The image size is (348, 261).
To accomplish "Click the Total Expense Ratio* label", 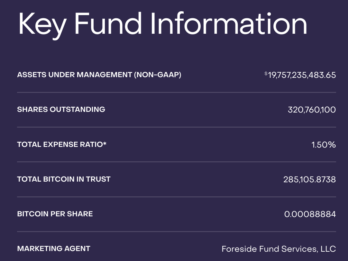I will coord(62,144).
